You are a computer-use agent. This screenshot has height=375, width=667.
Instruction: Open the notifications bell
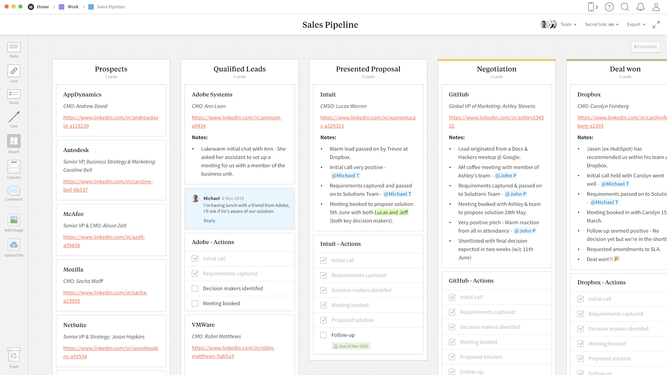(x=641, y=7)
